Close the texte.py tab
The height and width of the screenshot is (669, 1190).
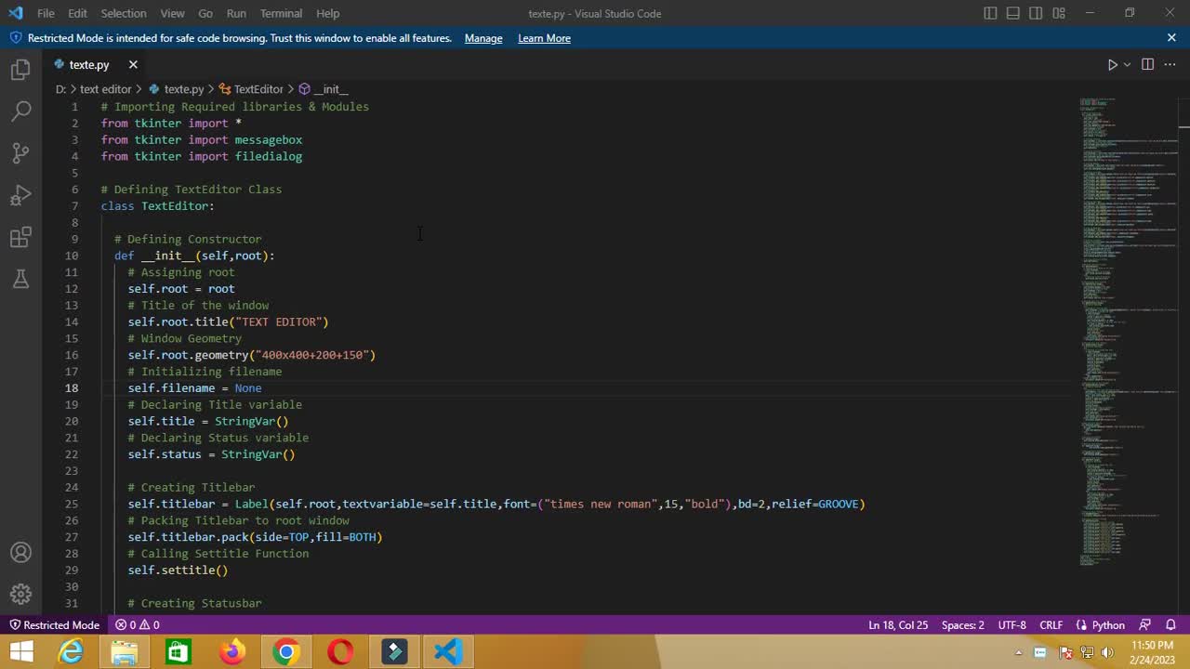click(133, 64)
